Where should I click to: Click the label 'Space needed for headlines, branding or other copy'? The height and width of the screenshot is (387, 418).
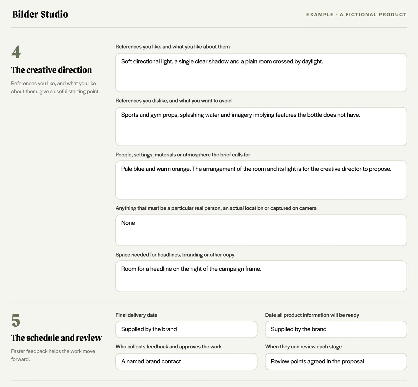point(175,255)
